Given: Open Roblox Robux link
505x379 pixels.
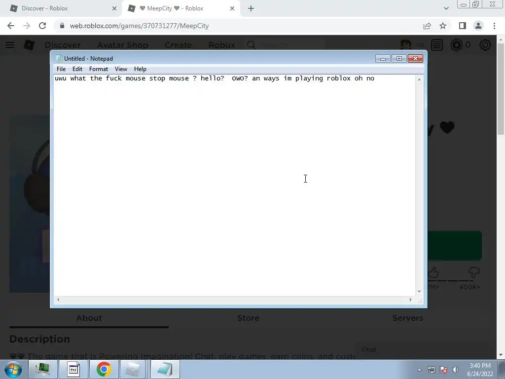Looking at the screenshot, I should (x=221, y=45).
